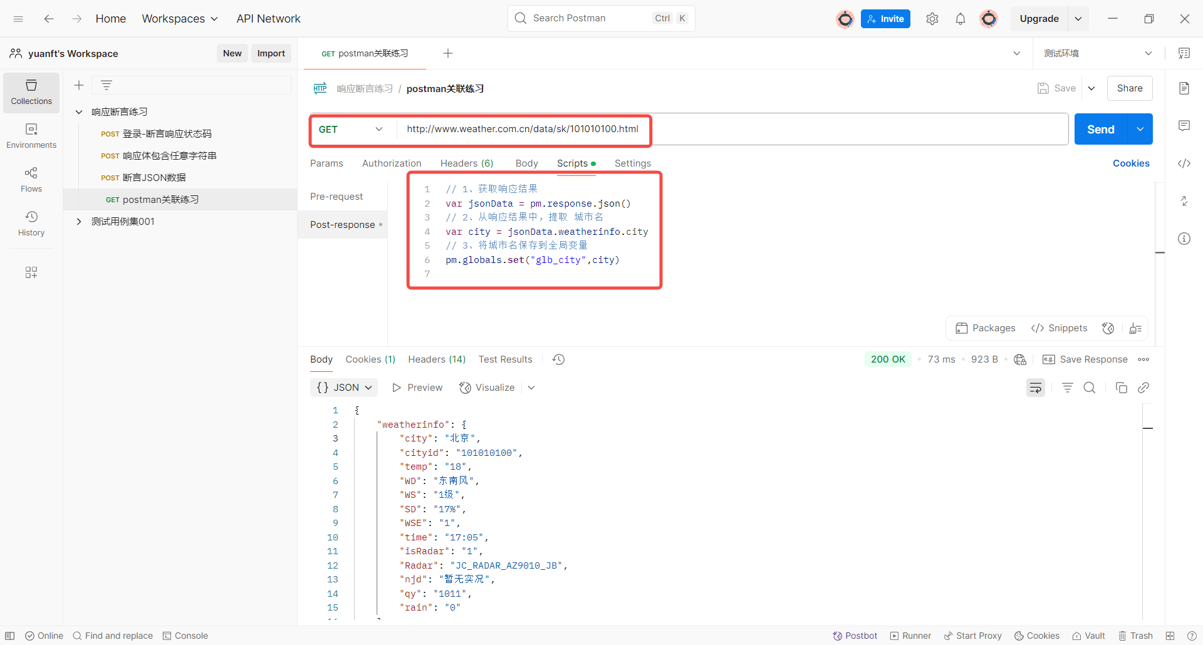
Task: Create new collection with plus icon
Action: (79, 85)
